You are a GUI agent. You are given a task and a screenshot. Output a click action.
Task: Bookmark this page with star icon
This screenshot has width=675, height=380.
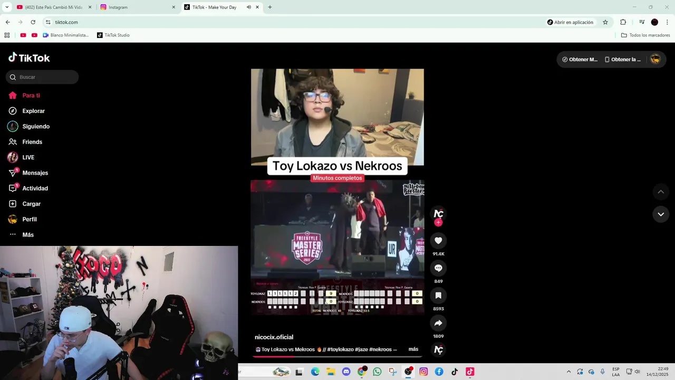[605, 22]
